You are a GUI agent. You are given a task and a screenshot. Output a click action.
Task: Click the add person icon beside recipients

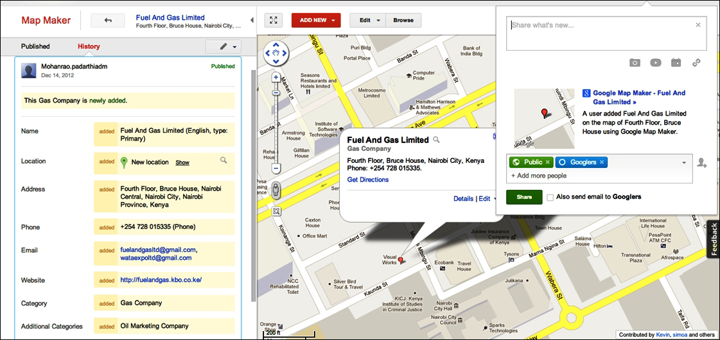coord(701,164)
